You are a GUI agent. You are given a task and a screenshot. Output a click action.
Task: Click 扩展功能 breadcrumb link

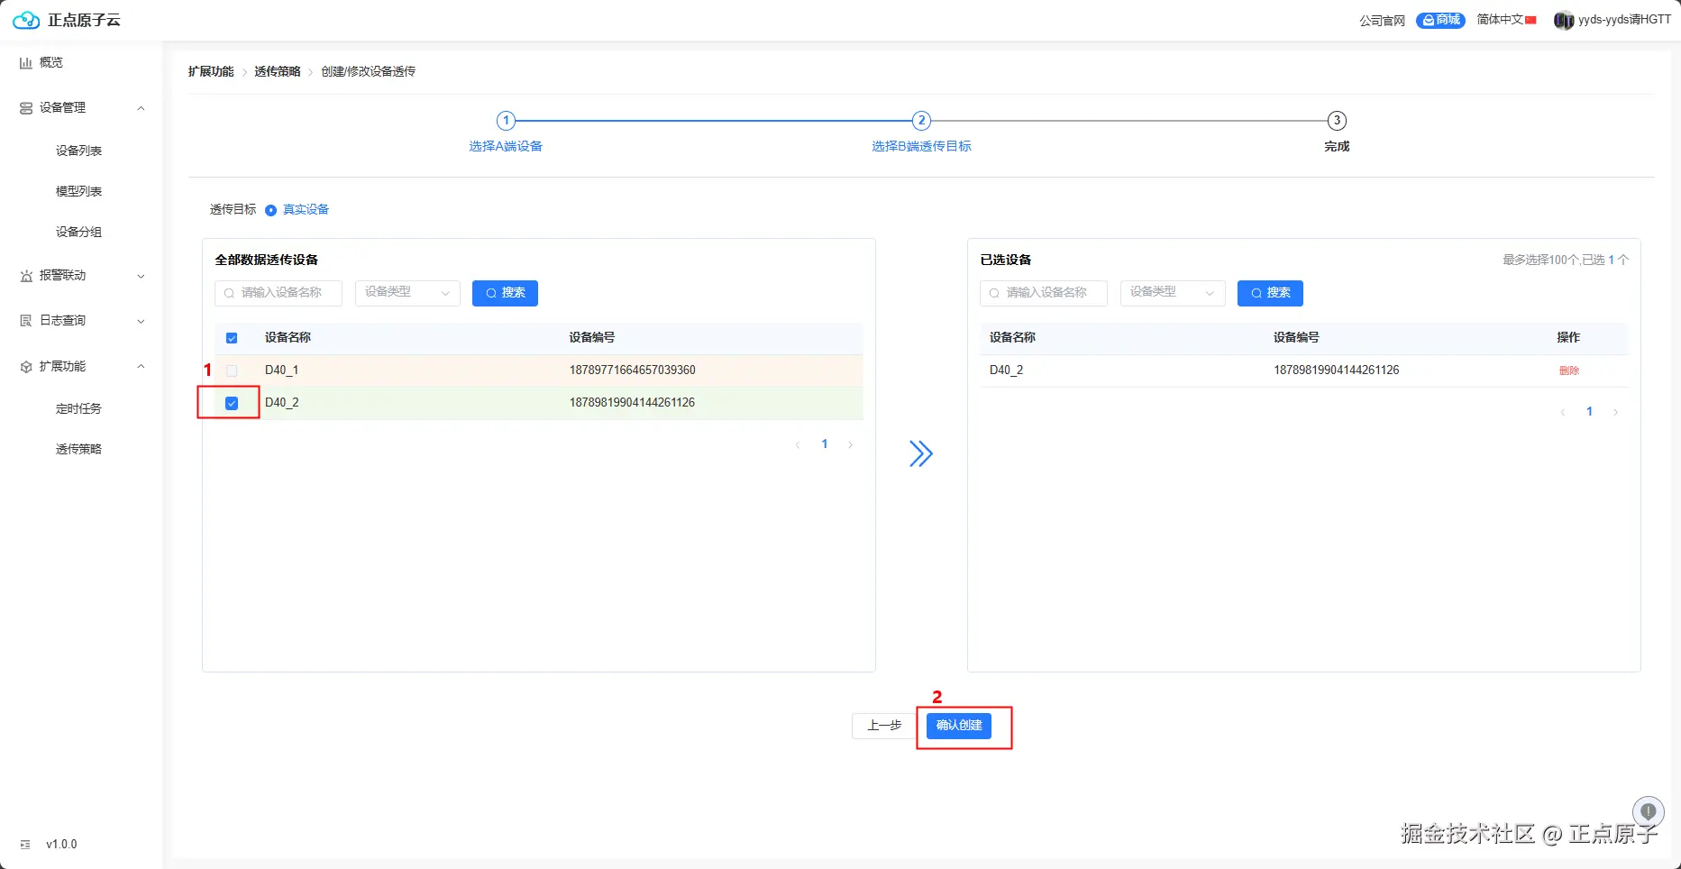pyautogui.click(x=211, y=71)
